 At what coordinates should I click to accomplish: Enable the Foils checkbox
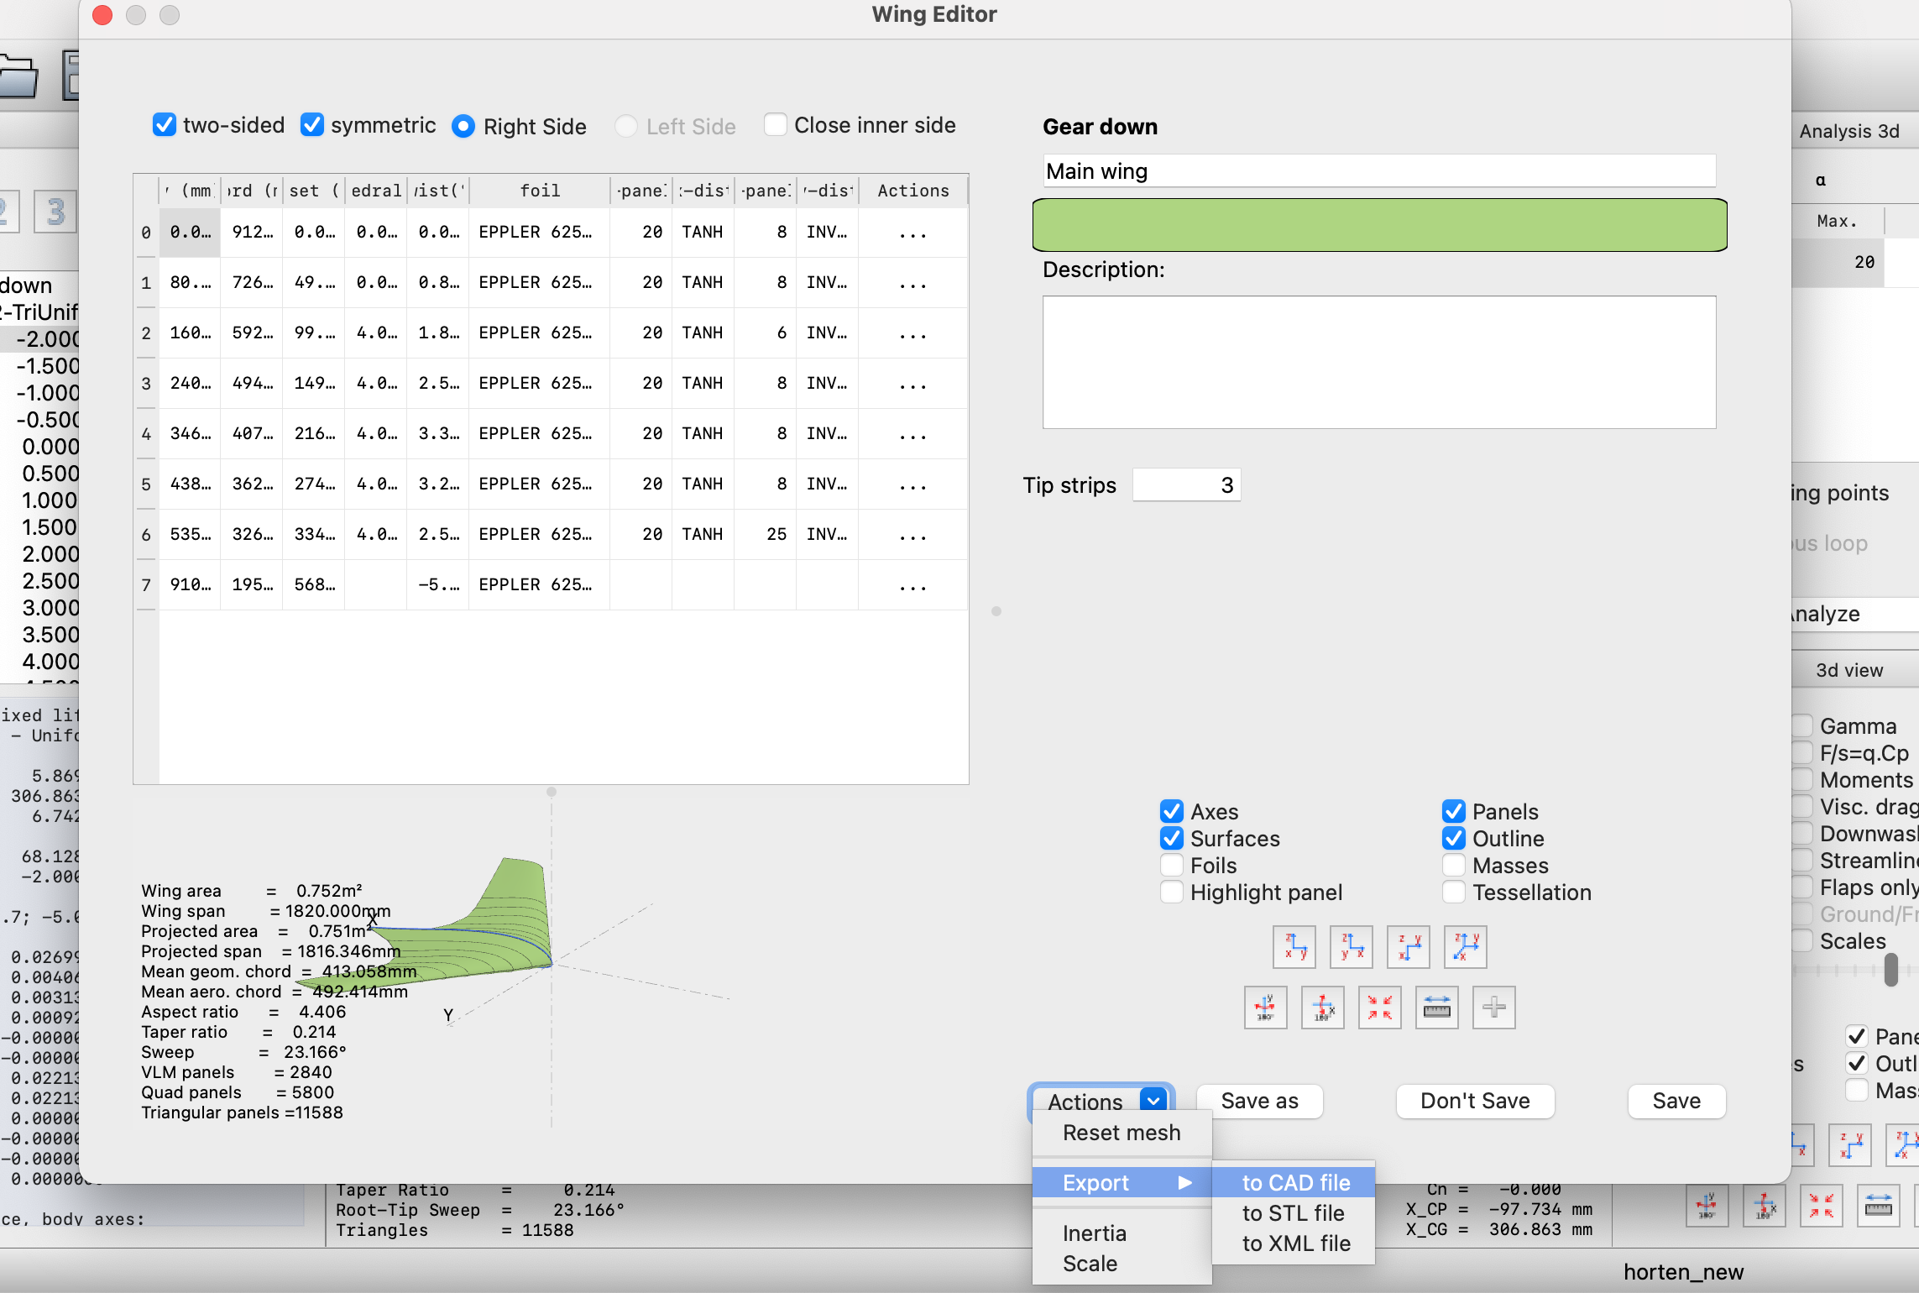pos(1172,866)
